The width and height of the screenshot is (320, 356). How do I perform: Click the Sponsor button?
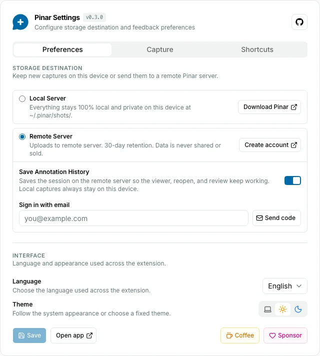click(x=285, y=335)
